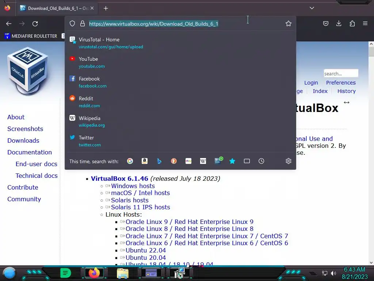Open the Screenshots sidebar link

[x=25, y=129]
